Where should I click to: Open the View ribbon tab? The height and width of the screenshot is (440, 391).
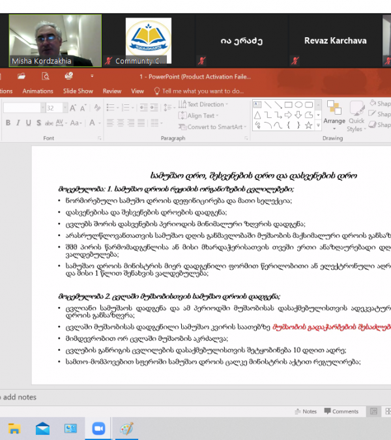click(138, 91)
